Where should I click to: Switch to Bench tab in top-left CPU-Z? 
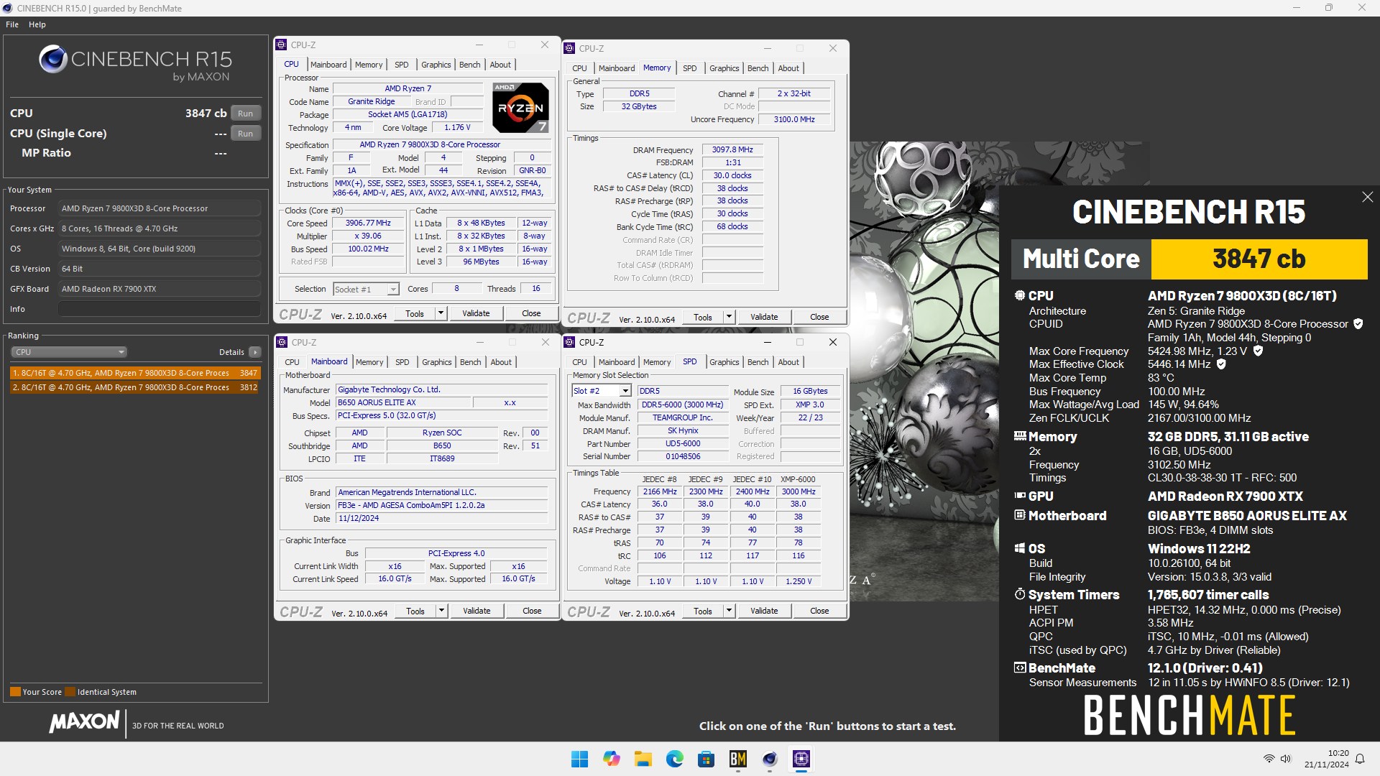pyautogui.click(x=469, y=65)
